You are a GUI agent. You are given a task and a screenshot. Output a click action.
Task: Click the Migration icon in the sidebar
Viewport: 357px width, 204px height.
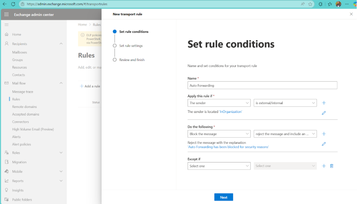point(6,162)
